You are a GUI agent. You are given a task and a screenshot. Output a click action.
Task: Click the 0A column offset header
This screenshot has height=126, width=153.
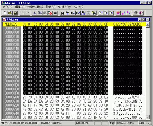point(79,24)
